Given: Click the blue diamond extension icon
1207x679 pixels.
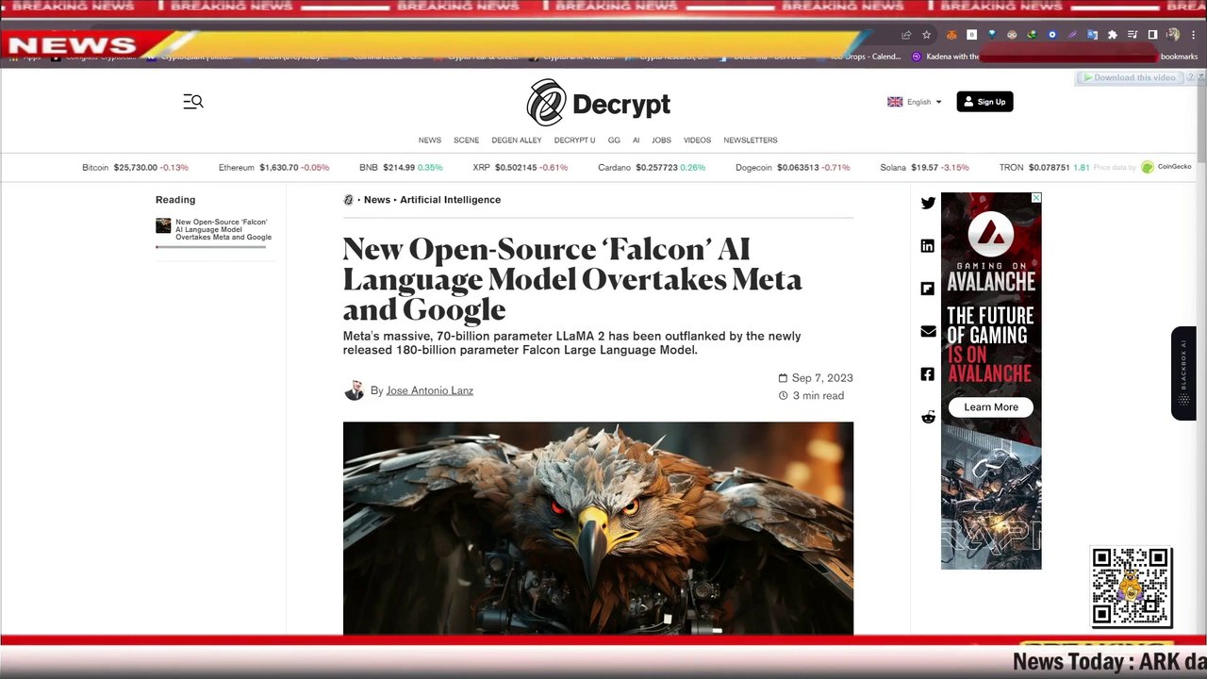Looking at the screenshot, I should 992,35.
